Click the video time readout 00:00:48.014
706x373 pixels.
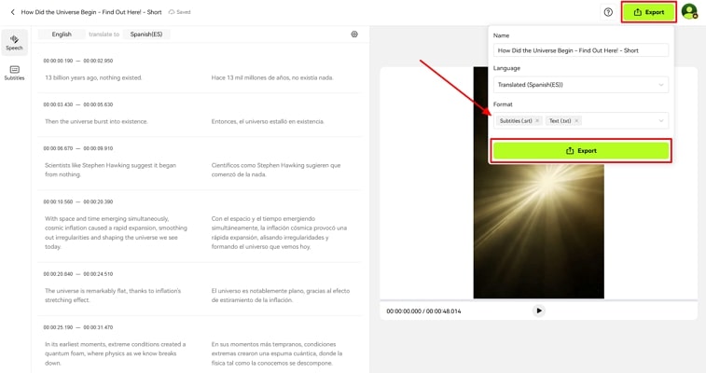tap(444, 311)
